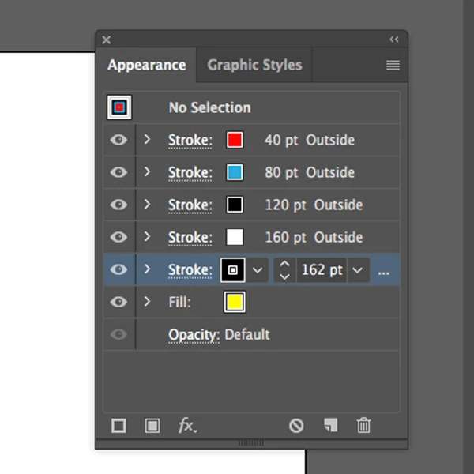Click the 162 pt stroke weight field
The image size is (474, 474).
(322, 270)
